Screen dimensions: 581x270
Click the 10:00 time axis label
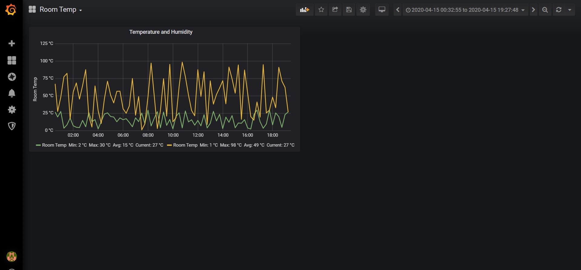173,135
